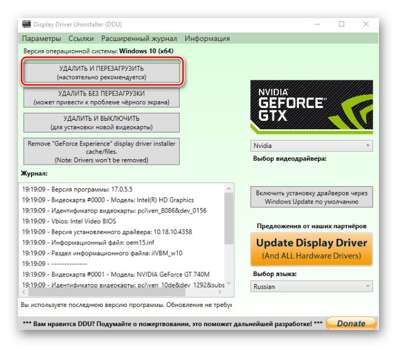
Task: Maximize the DDU window
Action: point(342,24)
